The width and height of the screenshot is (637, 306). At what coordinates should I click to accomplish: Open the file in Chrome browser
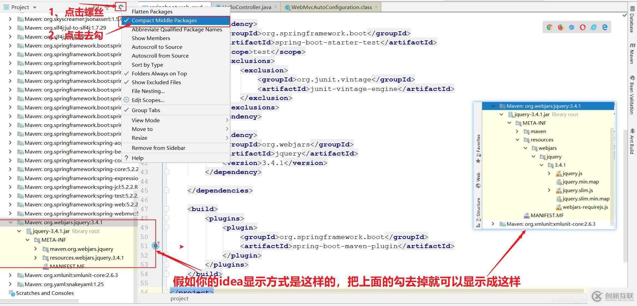tap(550, 27)
